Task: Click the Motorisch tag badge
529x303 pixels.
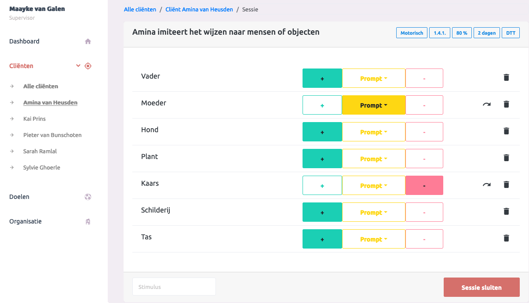Action: click(412, 33)
